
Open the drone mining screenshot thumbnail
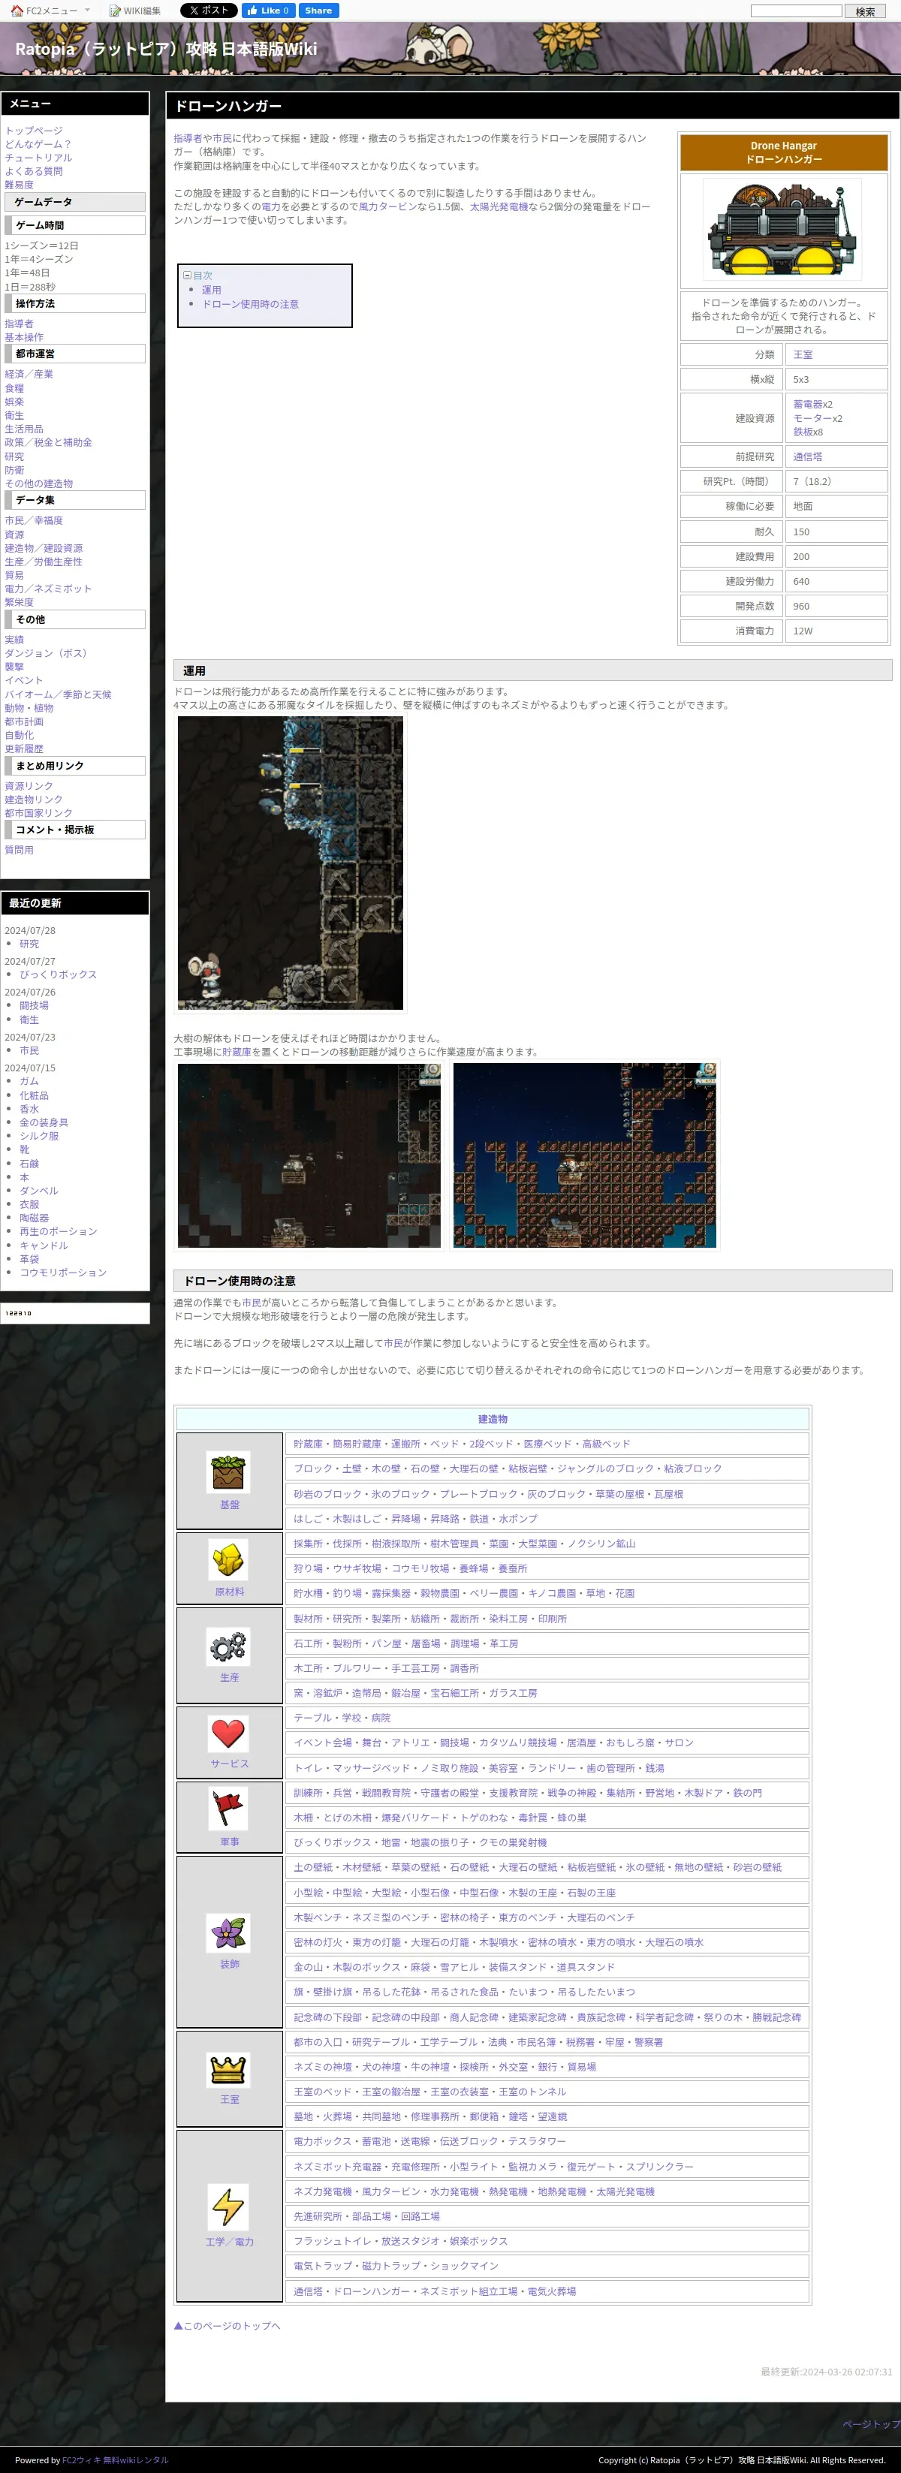[x=290, y=862]
